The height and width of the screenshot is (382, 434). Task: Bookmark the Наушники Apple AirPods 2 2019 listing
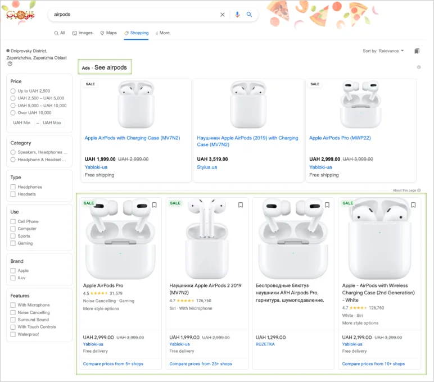[241, 204]
